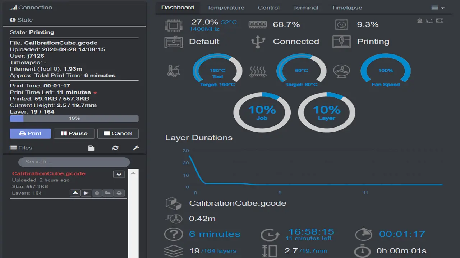Click the heated bed icon
The height and width of the screenshot is (258, 460).
pyautogui.click(x=257, y=71)
